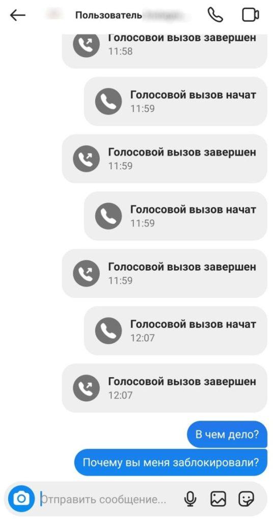Select the Почему вы меня заблокировали? message

pyautogui.click(x=171, y=462)
